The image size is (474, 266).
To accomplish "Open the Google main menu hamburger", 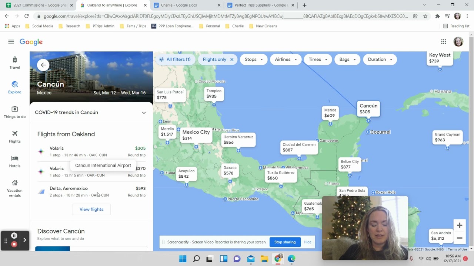I will pyautogui.click(x=11, y=42).
